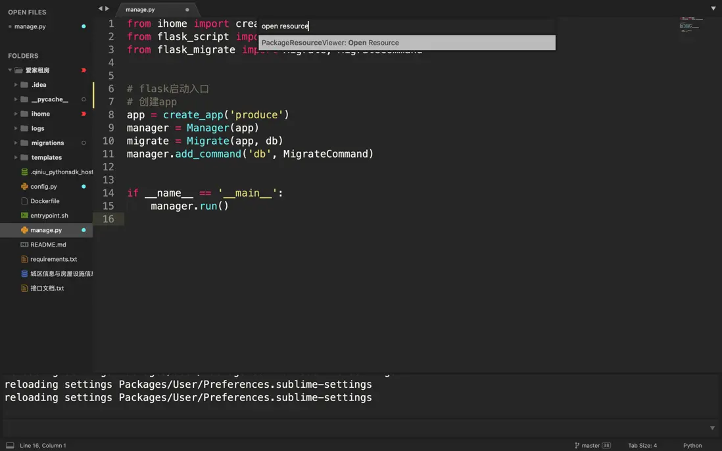Open the Tab Size: 4 selector

click(x=642, y=446)
